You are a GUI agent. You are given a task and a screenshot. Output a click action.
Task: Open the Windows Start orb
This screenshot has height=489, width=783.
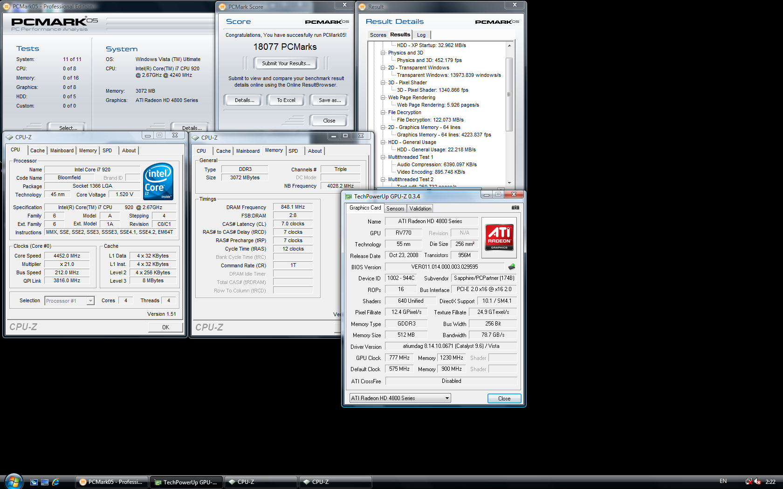tap(13, 482)
